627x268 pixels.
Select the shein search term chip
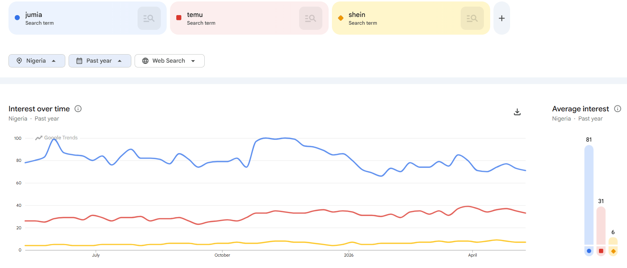click(x=411, y=18)
